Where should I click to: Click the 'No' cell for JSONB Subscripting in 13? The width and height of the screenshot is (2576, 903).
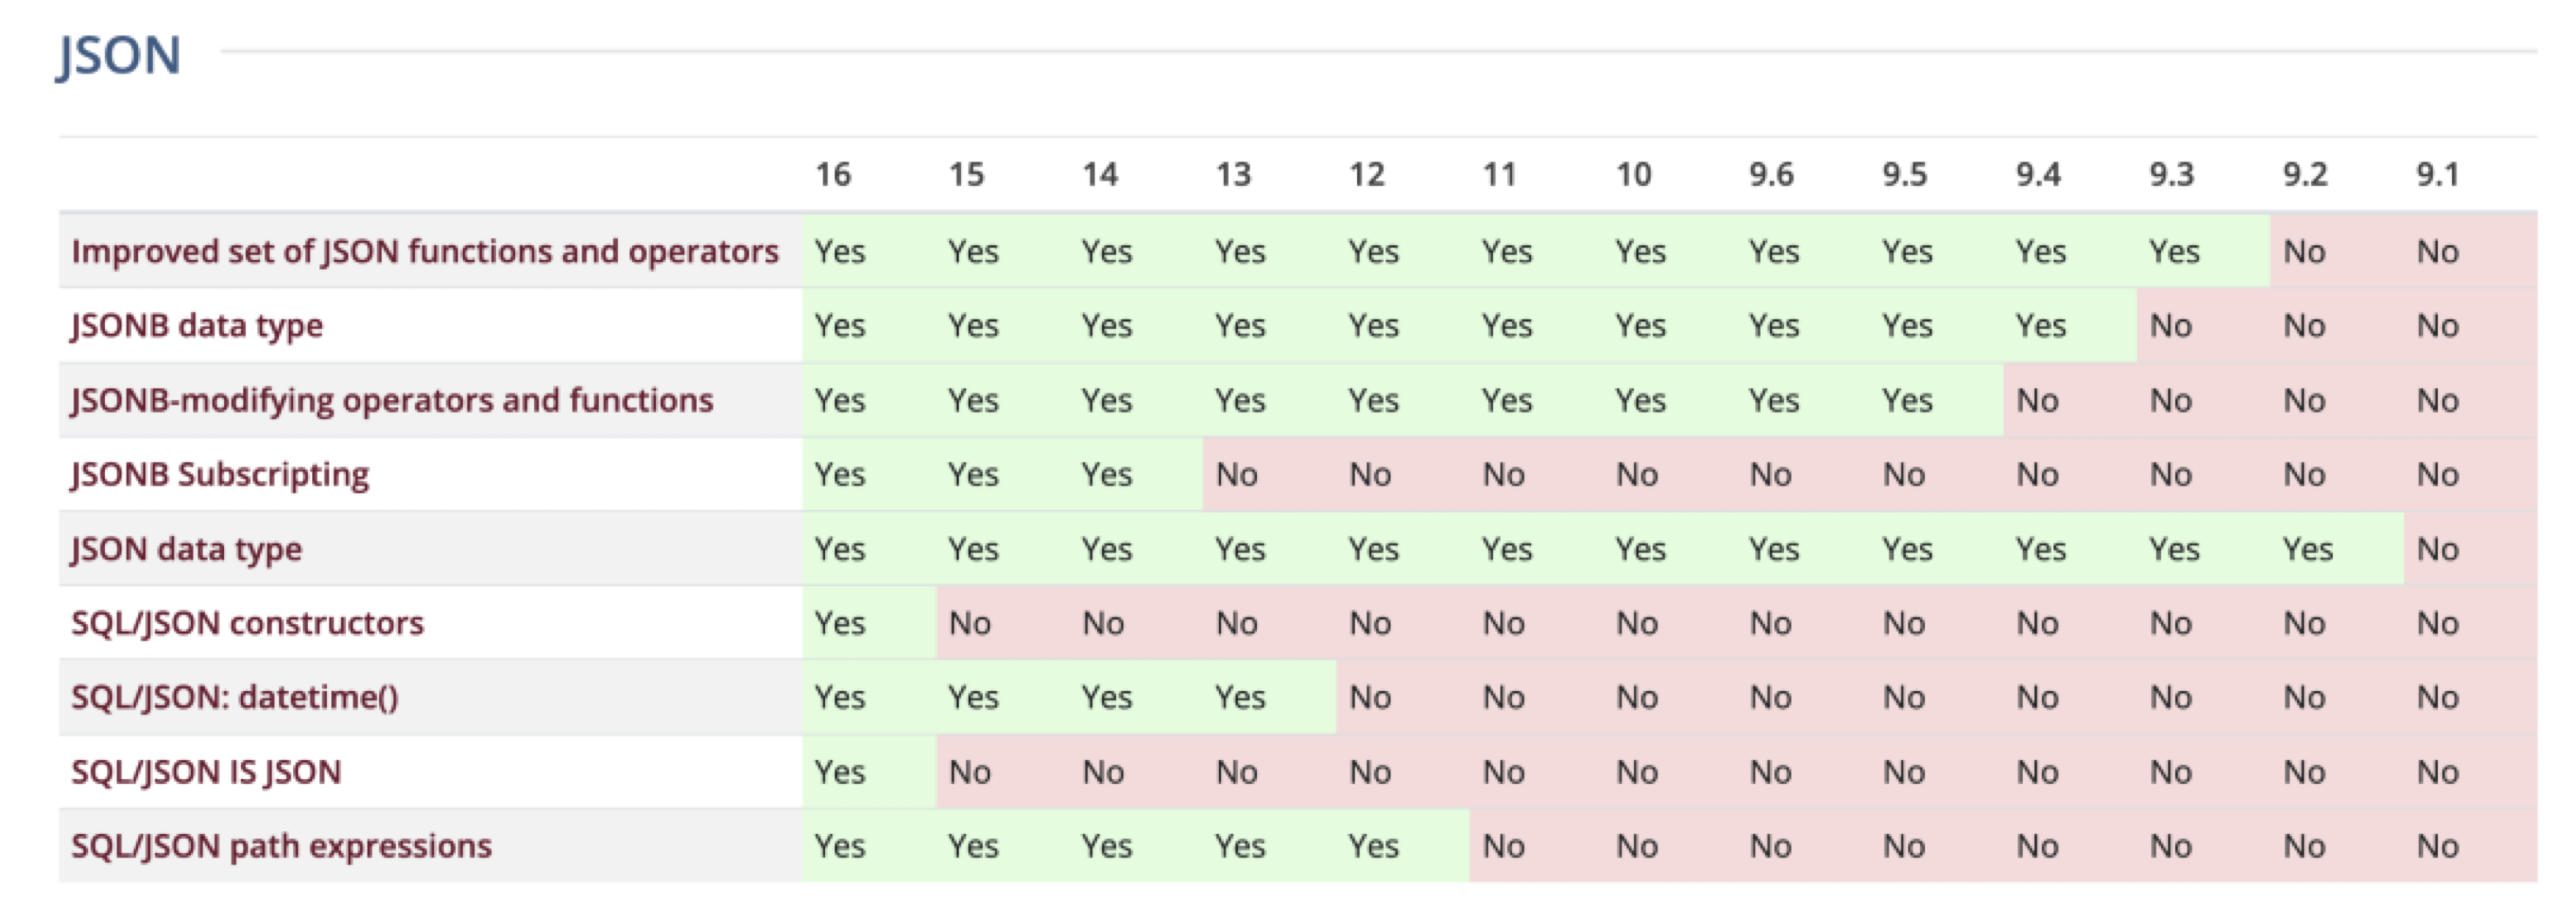(x=1237, y=474)
